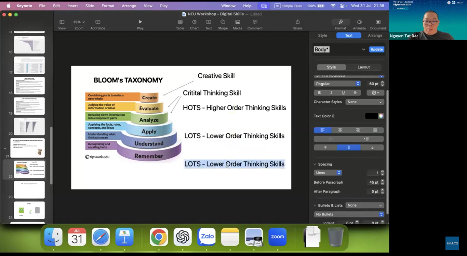Collapse the Bullets & Lists section
Viewport: 467px width, 256px height.
315,205
